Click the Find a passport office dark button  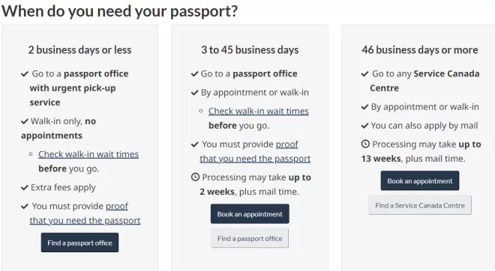[79, 243]
